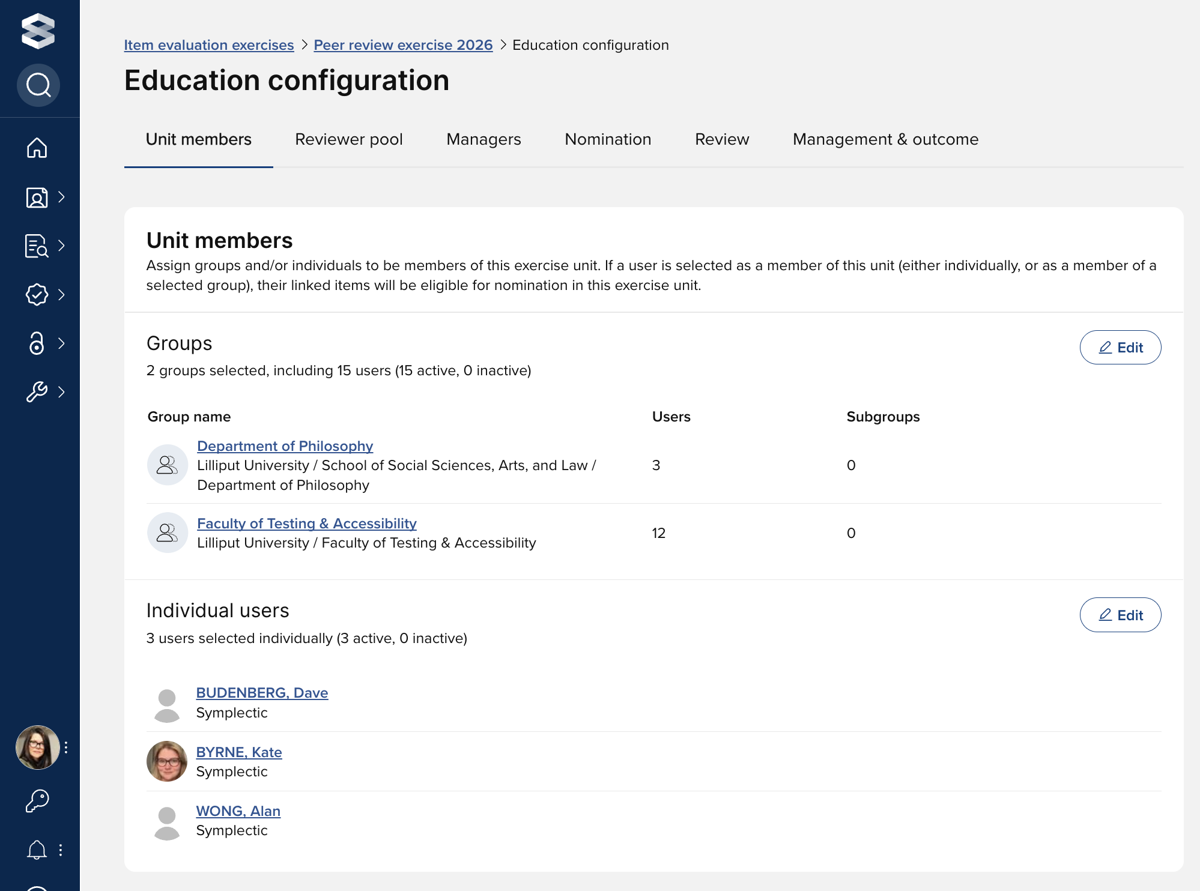Viewport: 1200px width, 891px height.
Task: Go to Home via the sidebar icon
Action: click(37, 148)
